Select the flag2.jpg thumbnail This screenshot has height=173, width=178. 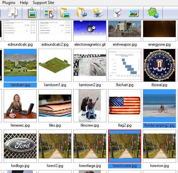pos(125,106)
